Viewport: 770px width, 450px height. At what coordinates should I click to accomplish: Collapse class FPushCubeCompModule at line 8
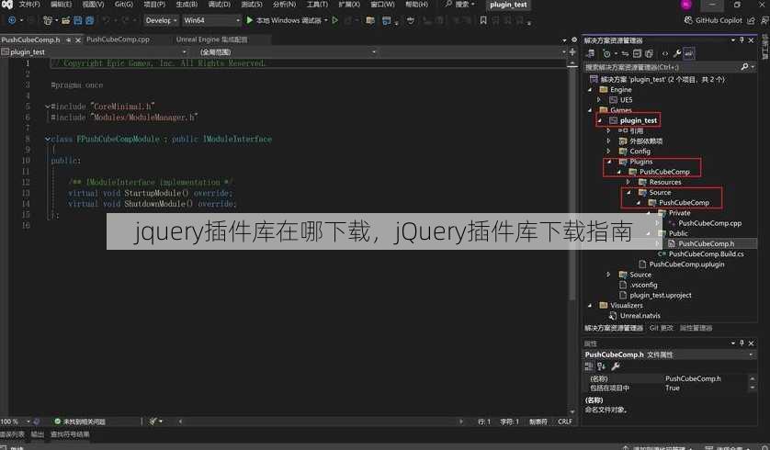pos(48,139)
